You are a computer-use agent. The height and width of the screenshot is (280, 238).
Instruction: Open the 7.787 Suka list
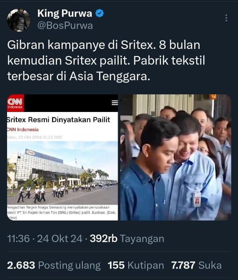coord(197,265)
